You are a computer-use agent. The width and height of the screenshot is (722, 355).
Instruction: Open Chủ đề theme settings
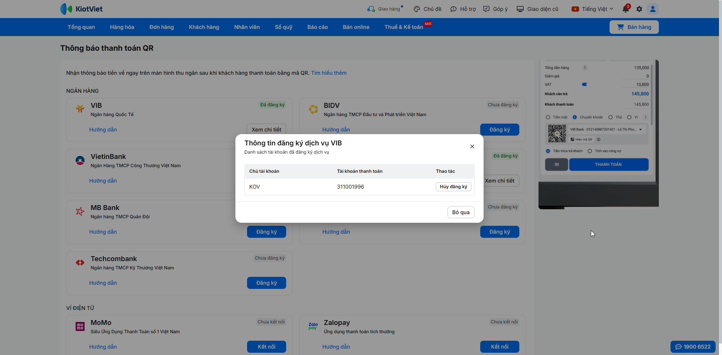pyautogui.click(x=428, y=9)
